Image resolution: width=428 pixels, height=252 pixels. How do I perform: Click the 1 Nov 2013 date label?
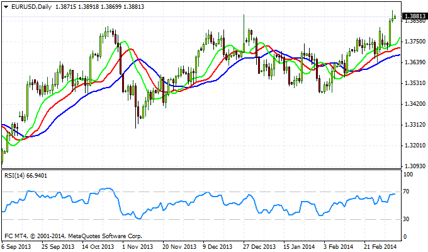click(x=138, y=246)
